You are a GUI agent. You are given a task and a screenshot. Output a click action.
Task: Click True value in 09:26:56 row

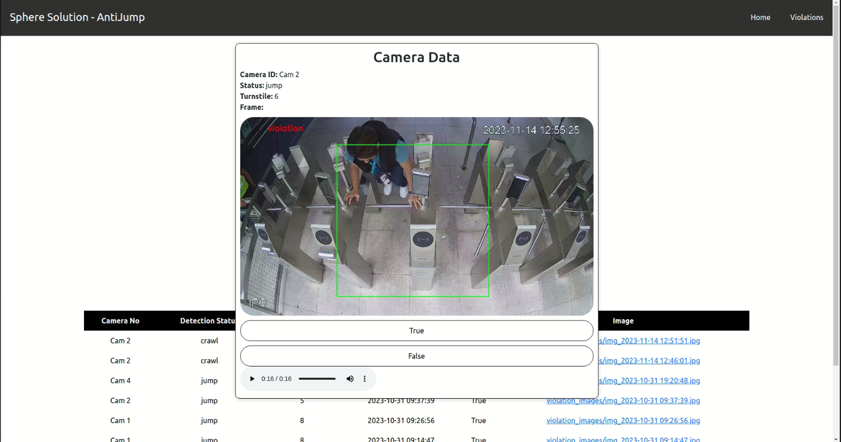[x=478, y=420]
